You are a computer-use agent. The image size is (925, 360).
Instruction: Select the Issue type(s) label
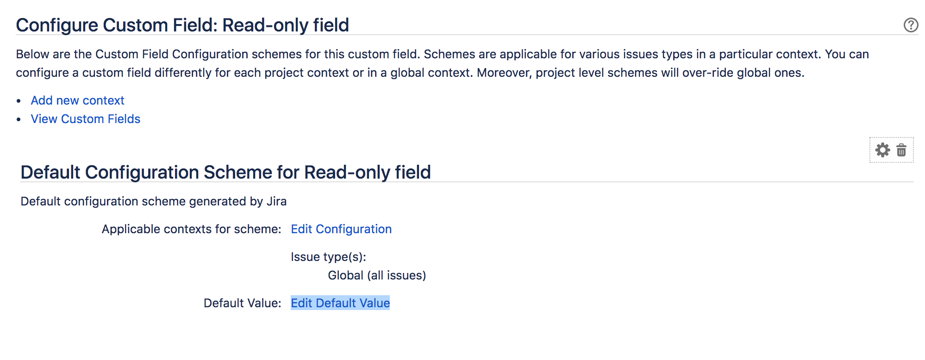[329, 257]
